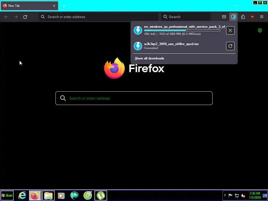268x201 pixels.
Task: Go back using the back arrow
Action: (6, 17)
